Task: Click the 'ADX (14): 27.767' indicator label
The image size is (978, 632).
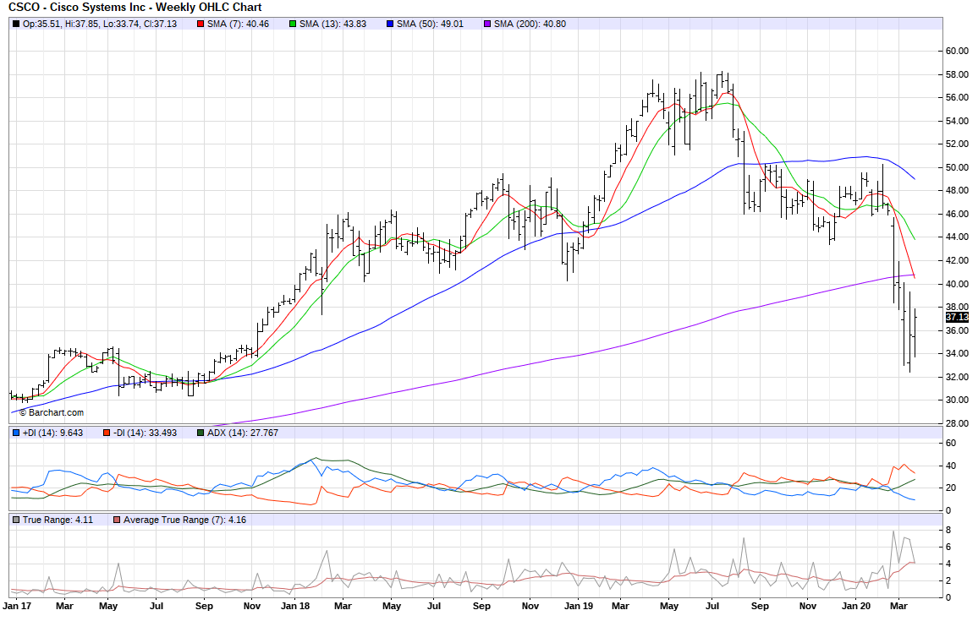Action: (243, 433)
